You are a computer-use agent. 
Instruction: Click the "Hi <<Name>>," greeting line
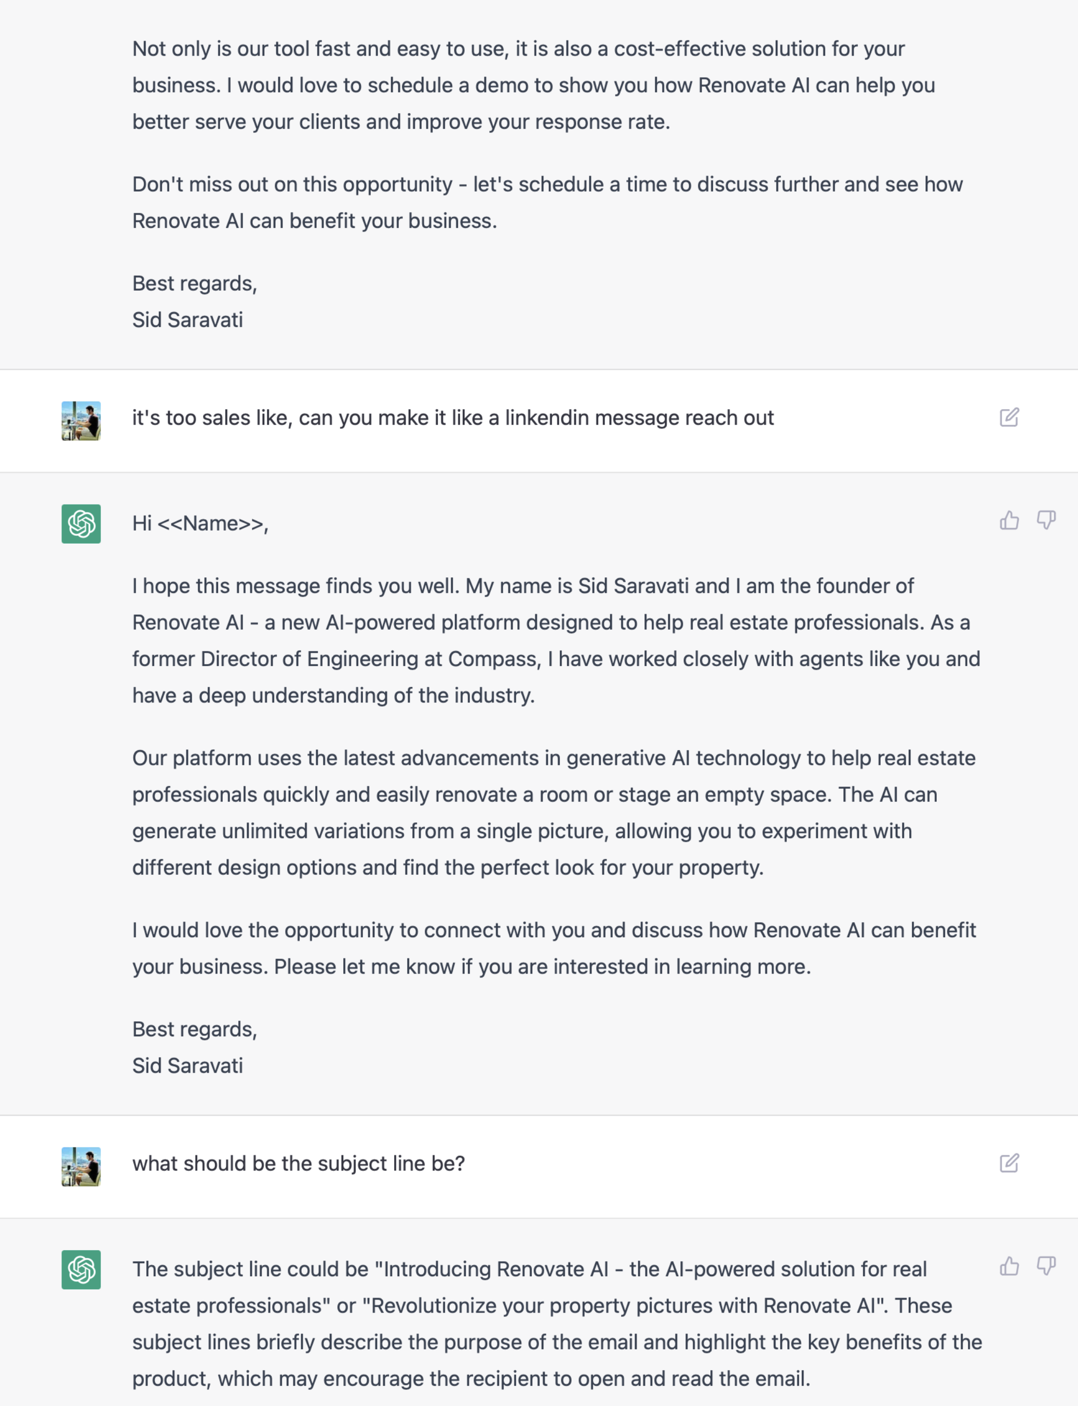pos(200,523)
